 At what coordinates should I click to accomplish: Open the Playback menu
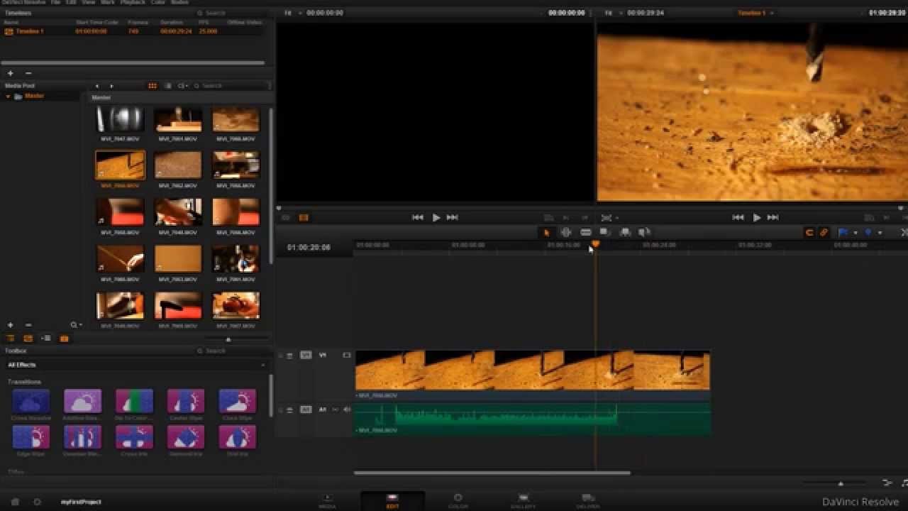click(x=133, y=2)
